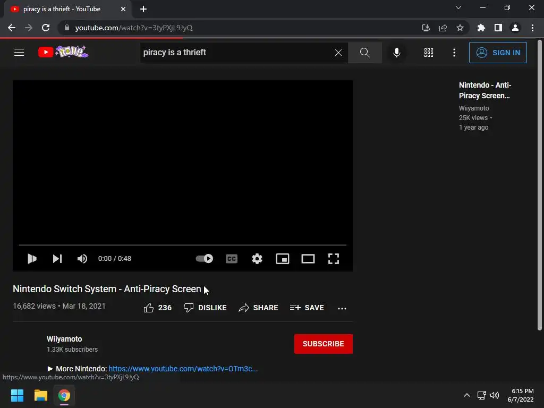The height and width of the screenshot is (408, 544).
Task: Switch to theater mode
Action: tap(308, 259)
